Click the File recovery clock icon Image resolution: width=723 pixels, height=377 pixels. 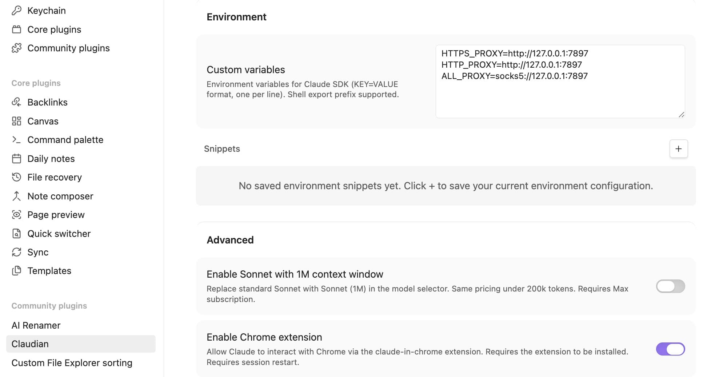(16, 177)
